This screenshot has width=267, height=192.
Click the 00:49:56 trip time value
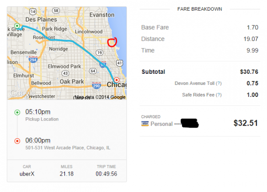[106, 173]
